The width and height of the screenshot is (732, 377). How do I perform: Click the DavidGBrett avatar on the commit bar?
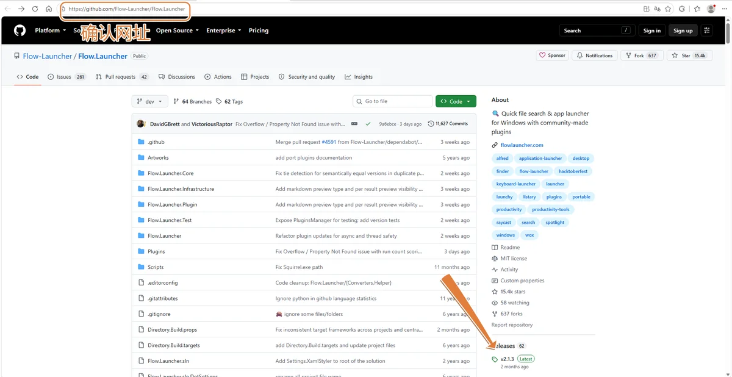coord(141,124)
